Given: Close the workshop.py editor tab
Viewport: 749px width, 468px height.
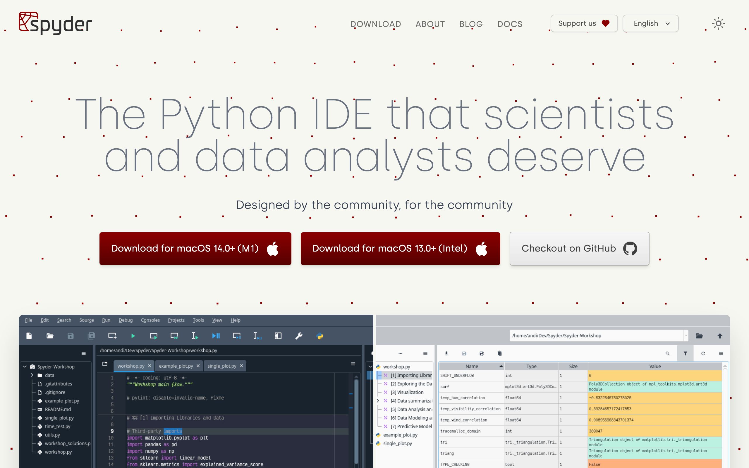Looking at the screenshot, I should [150, 366].
